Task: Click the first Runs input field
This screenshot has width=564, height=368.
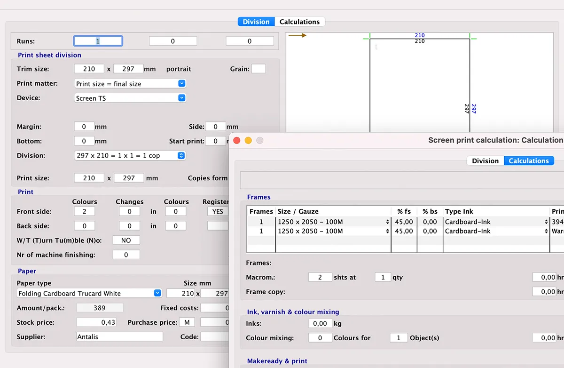Action: [98, 41]
